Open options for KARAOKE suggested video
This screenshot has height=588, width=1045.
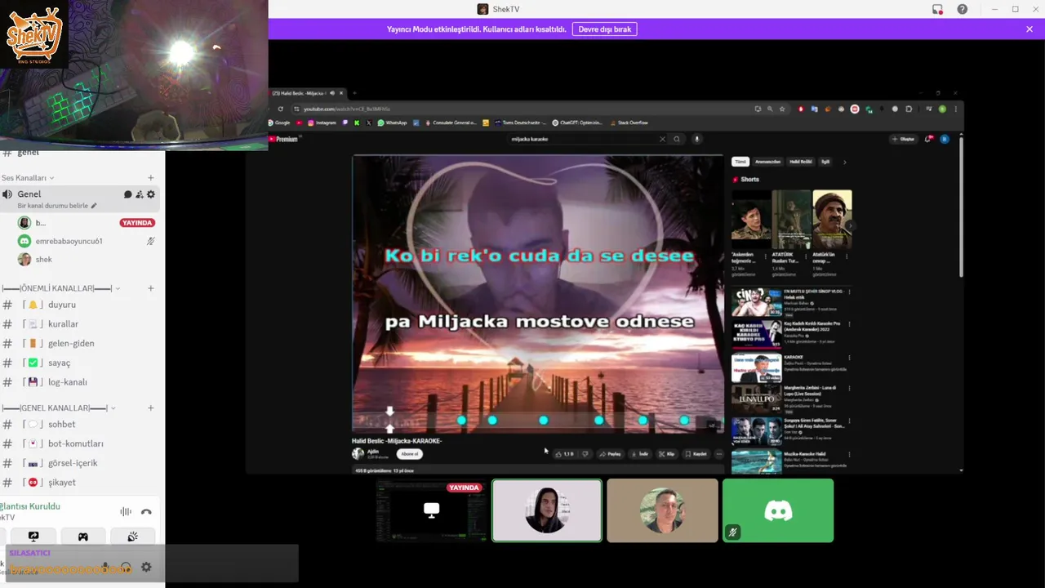(x=849, y=358)
